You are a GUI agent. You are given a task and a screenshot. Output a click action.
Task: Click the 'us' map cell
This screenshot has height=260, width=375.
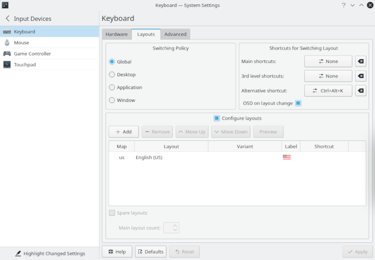pyautogui.click(x=122, y=157)
